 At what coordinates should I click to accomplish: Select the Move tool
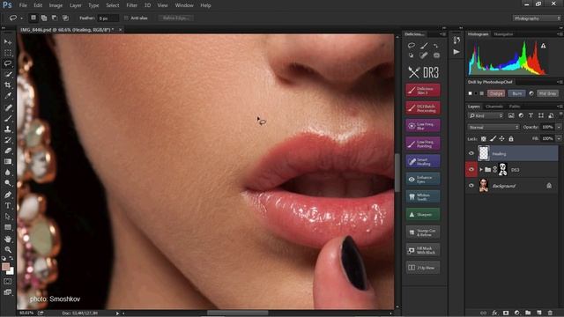point(8,42)
